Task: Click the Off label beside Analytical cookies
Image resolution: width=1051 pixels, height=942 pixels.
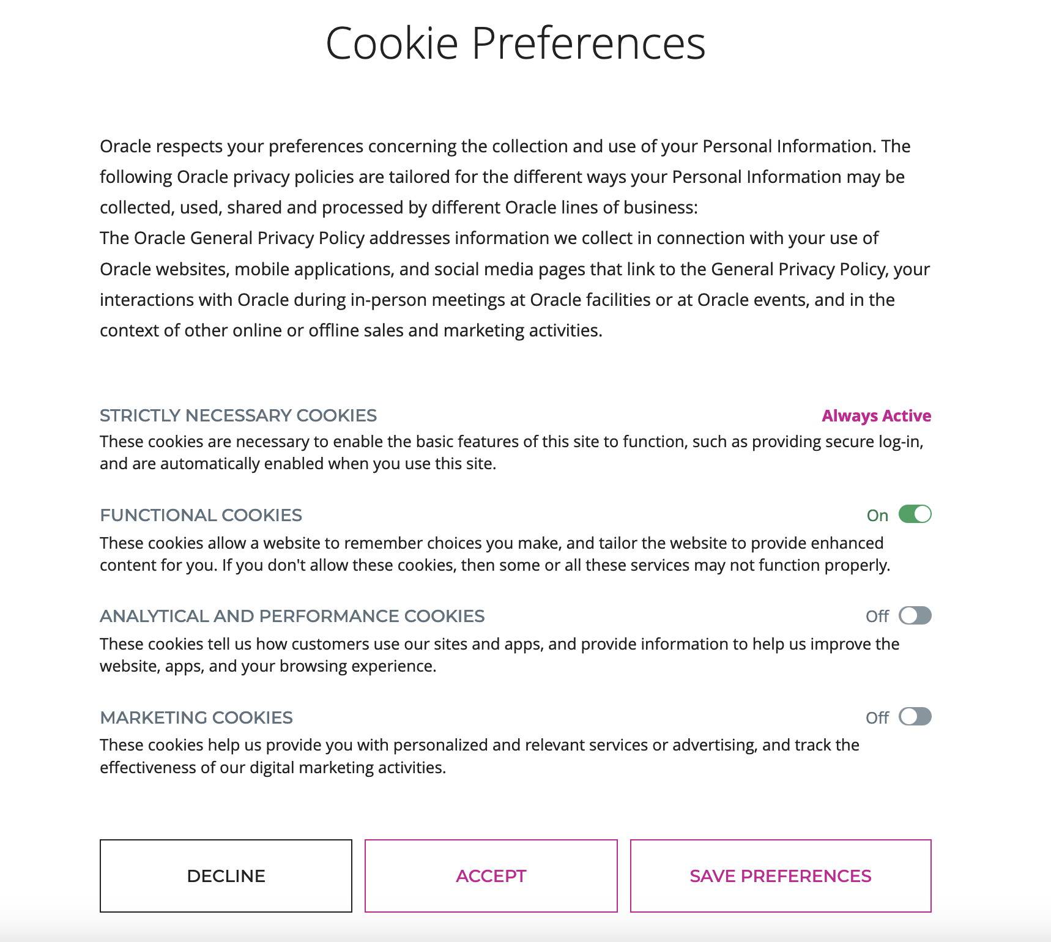Action: point(877,617)
